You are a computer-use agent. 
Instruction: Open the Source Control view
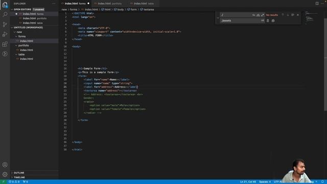pos(5,24)
